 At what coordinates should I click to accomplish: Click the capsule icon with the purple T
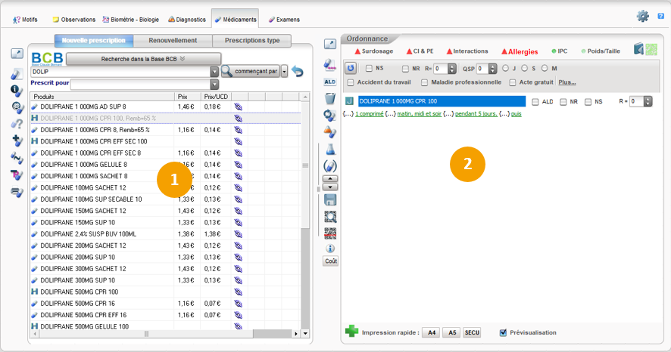[x=17, y=175]
